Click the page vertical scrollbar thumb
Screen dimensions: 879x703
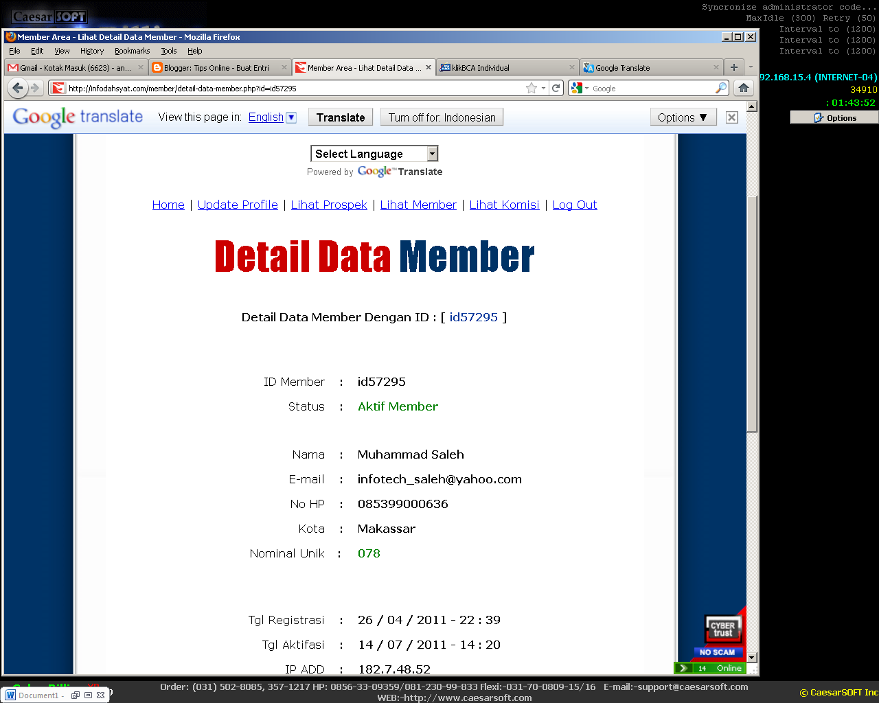tap(751, 312)
